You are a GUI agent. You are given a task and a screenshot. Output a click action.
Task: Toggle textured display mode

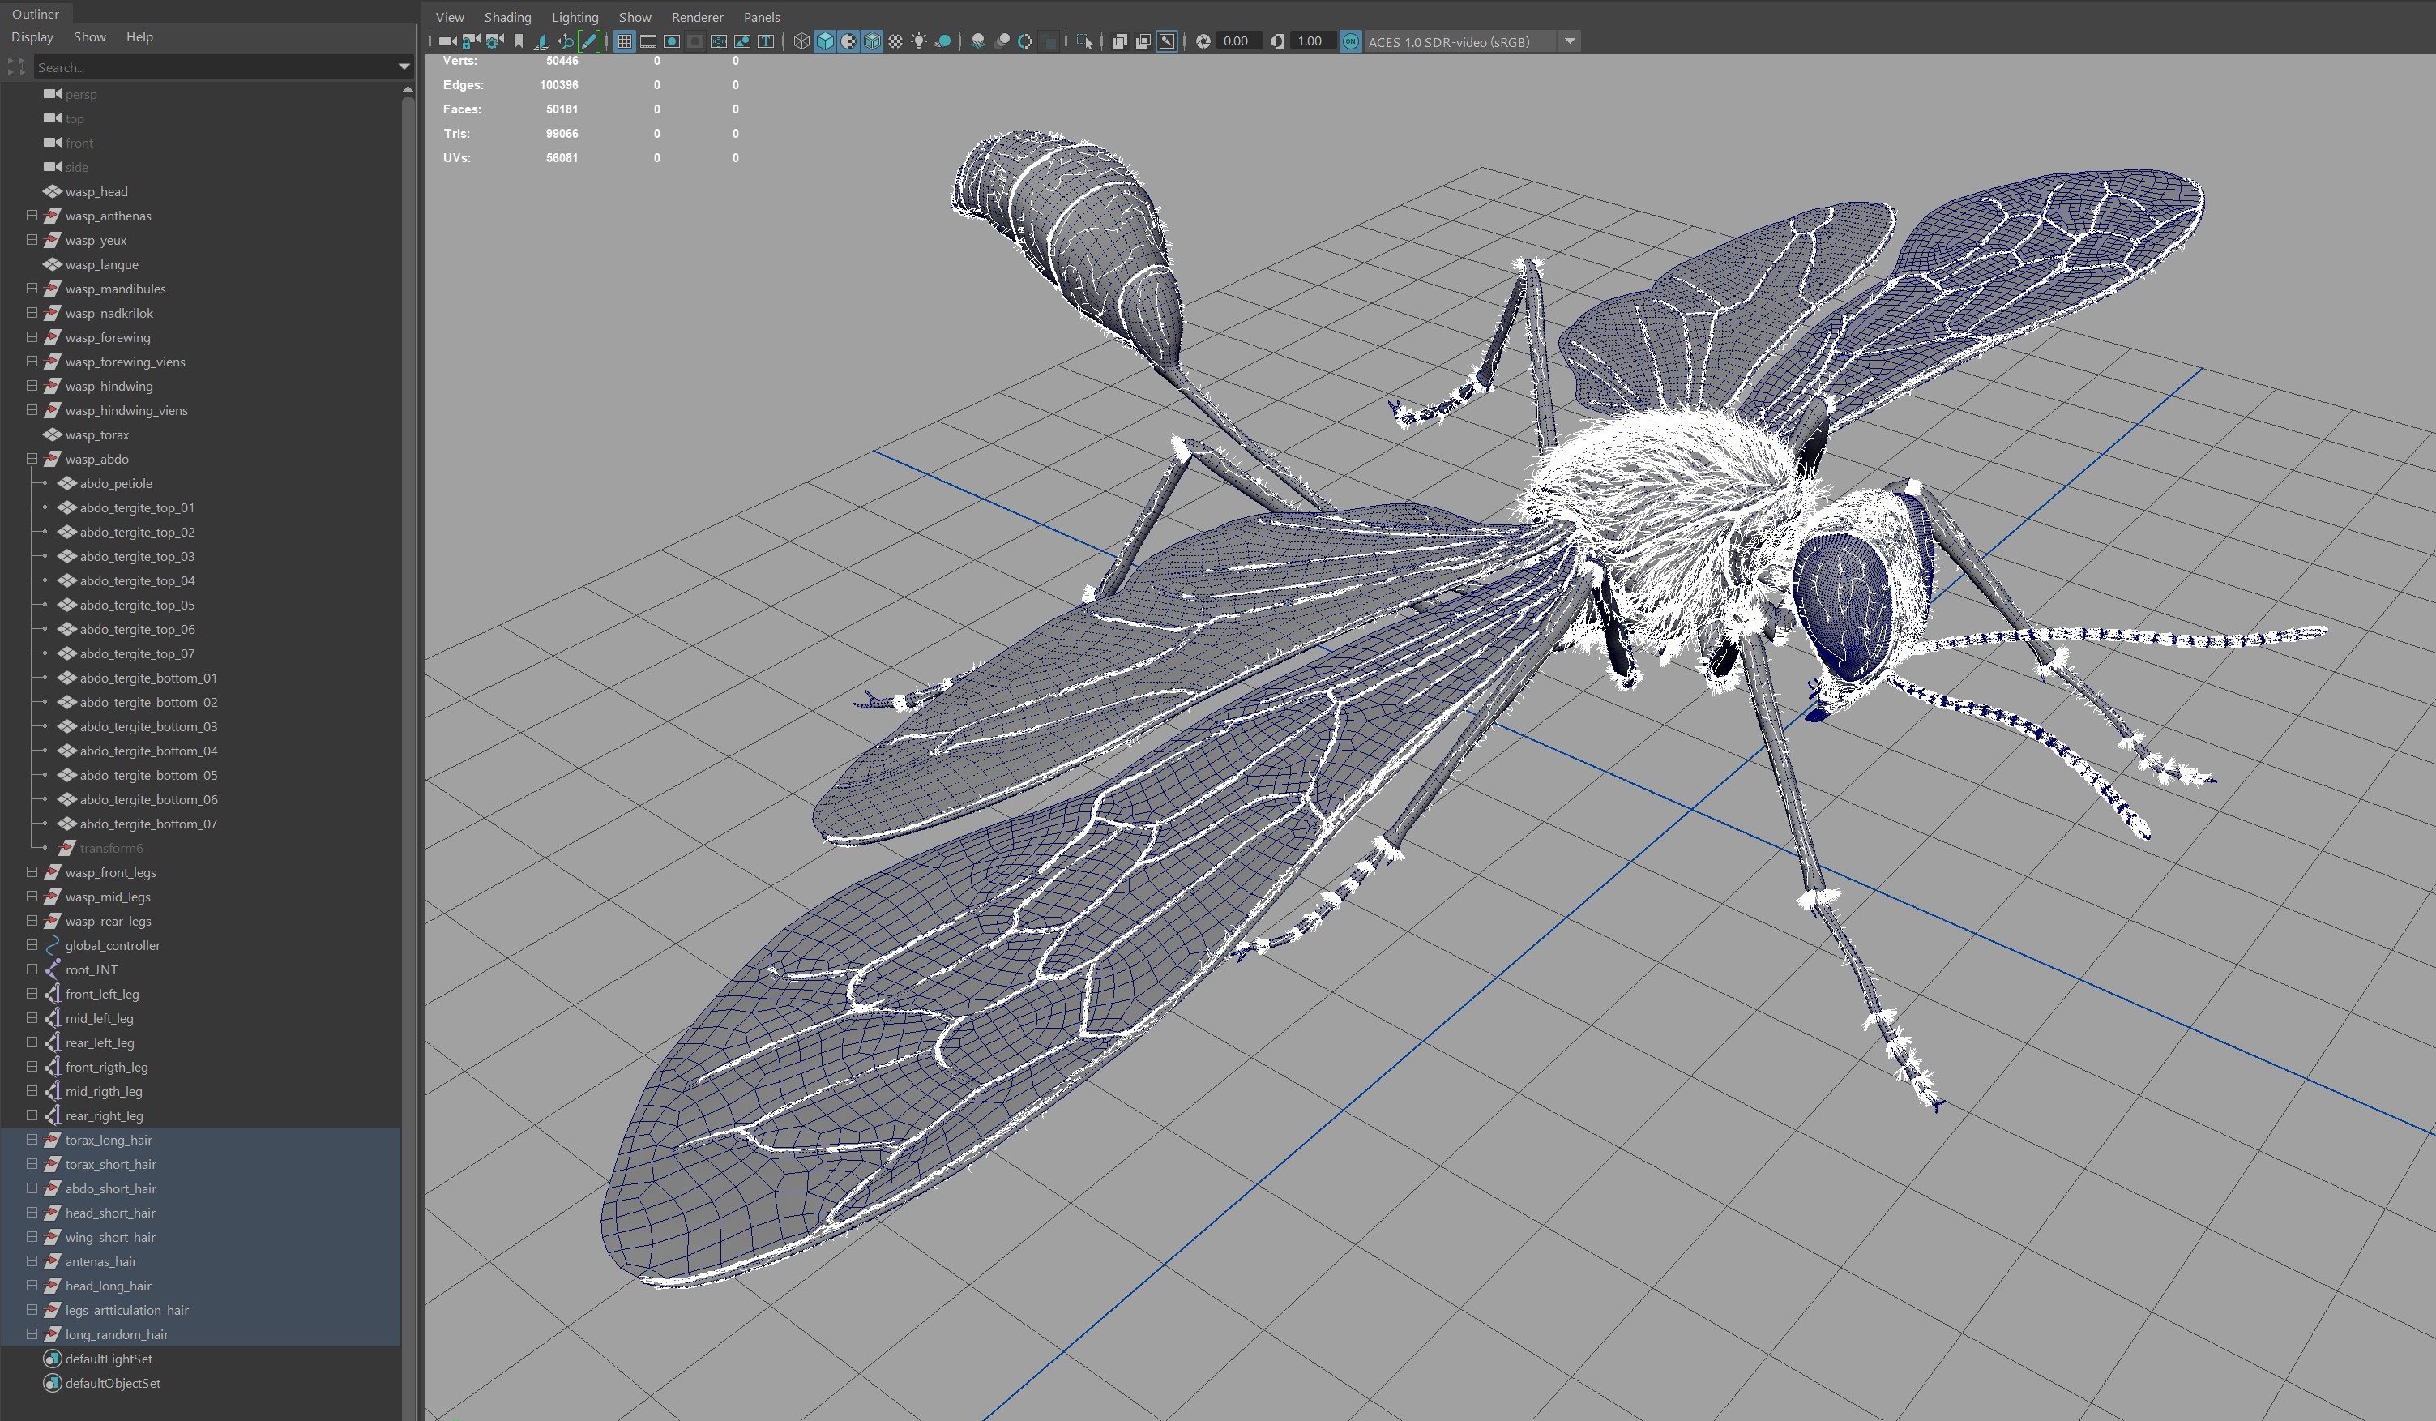tap(895, 41)
